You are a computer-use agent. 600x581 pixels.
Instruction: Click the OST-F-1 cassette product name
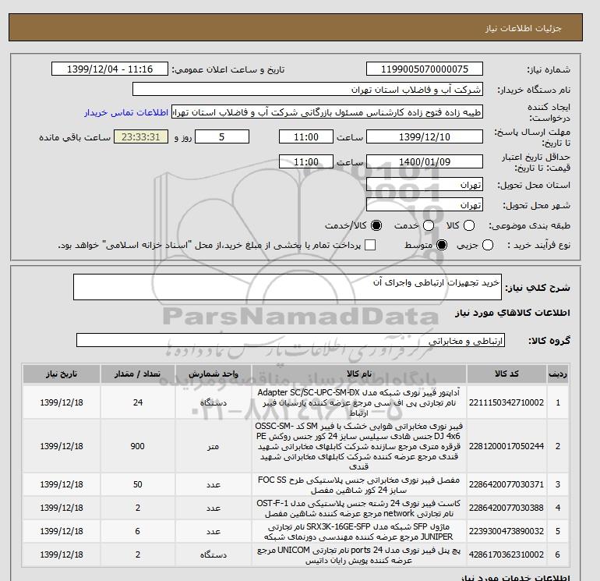point(359,508)
